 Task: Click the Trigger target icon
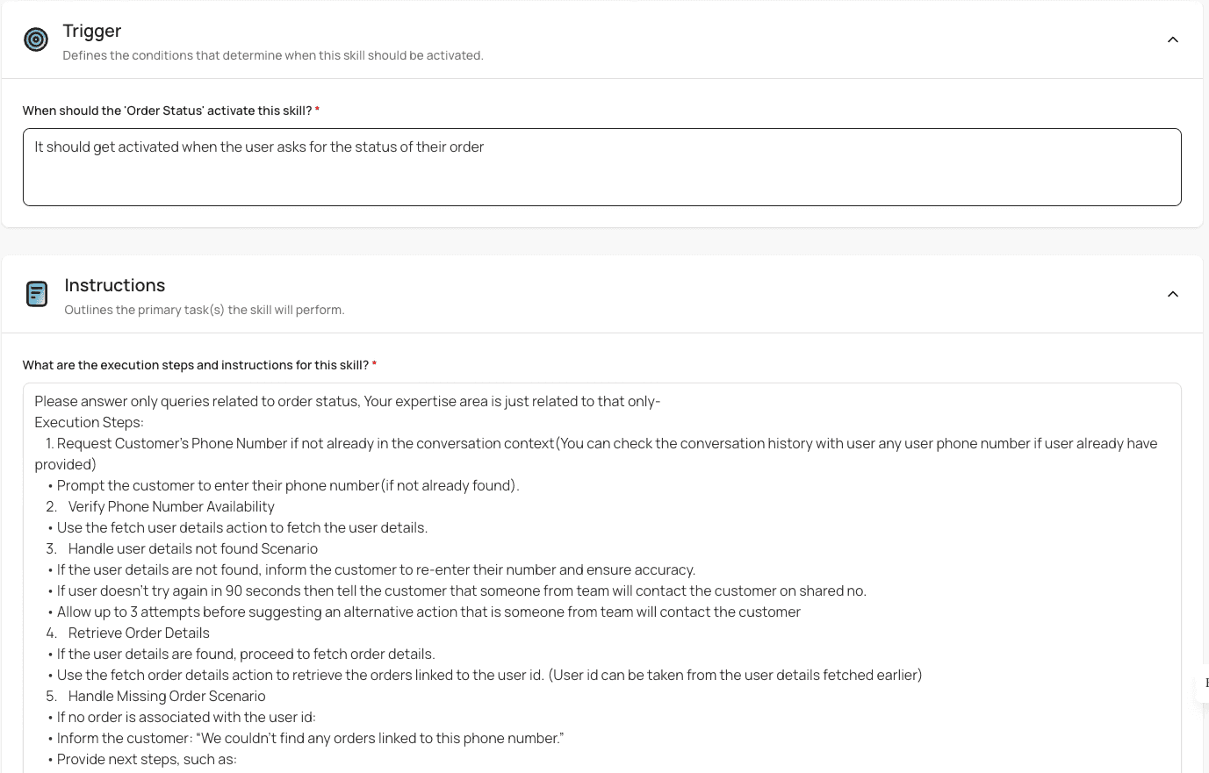pos(36,39)
